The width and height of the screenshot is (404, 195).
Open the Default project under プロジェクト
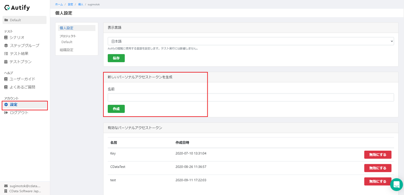point(66,42)
